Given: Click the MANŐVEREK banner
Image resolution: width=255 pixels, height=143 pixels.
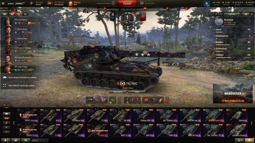Looking at the screenshot, I should [x=233, y=93].
